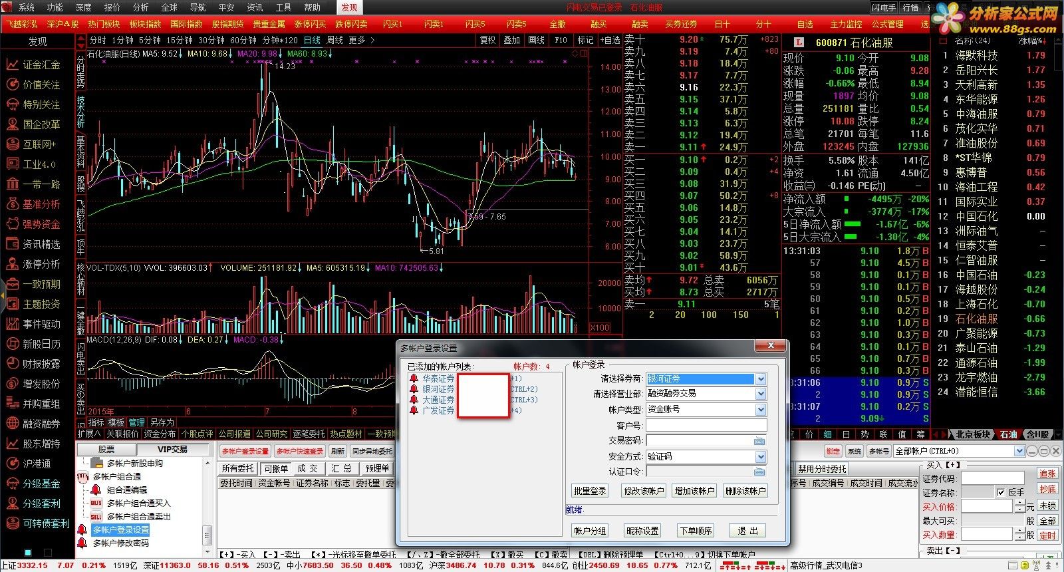
Task: Expand the 更多 period options
Action: 361,40
